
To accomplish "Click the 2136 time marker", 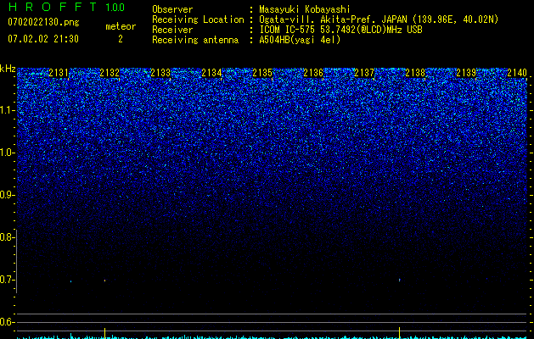I will click(313, 73).
